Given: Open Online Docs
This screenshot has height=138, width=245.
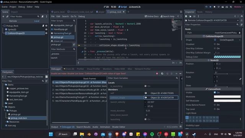Looking at the screenshot, I should click(152, 16).
